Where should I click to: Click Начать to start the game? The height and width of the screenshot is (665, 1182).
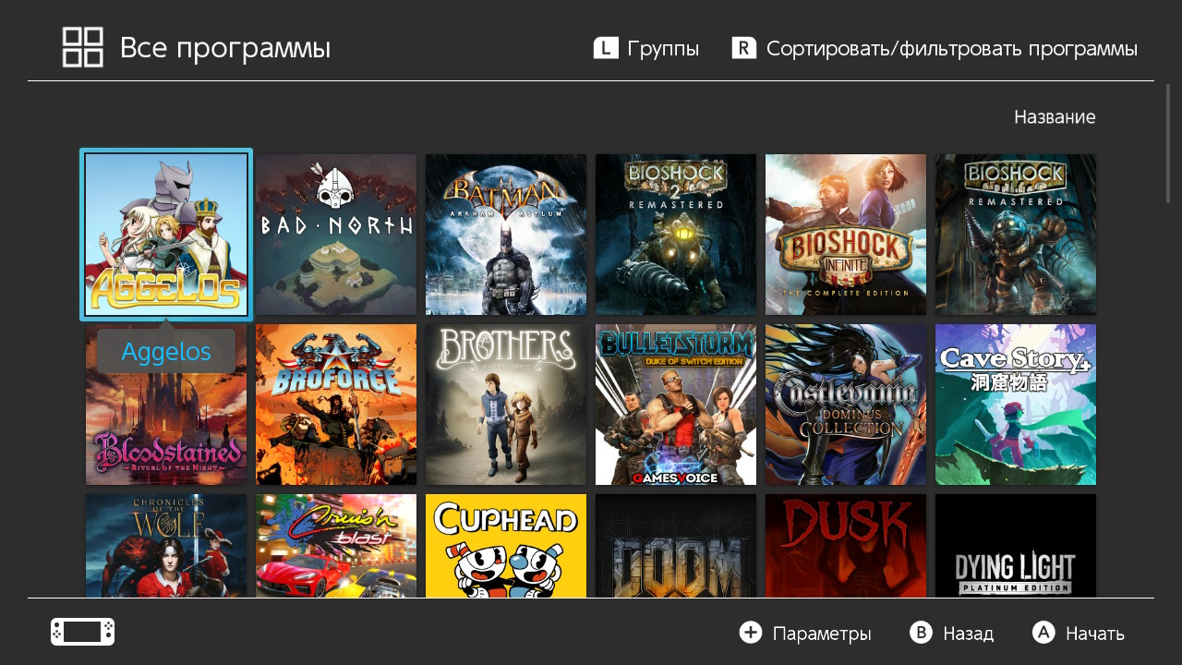click(x=1095, y=634)
